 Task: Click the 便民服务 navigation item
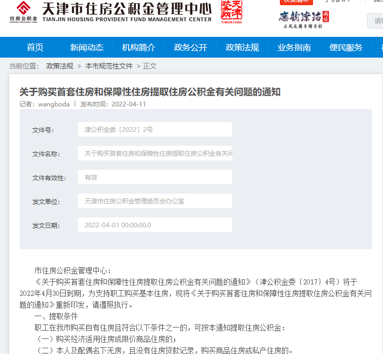coord(346,47)
